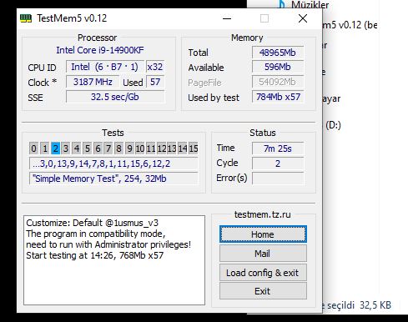Select test number 4 box

(x=77, y=148)
